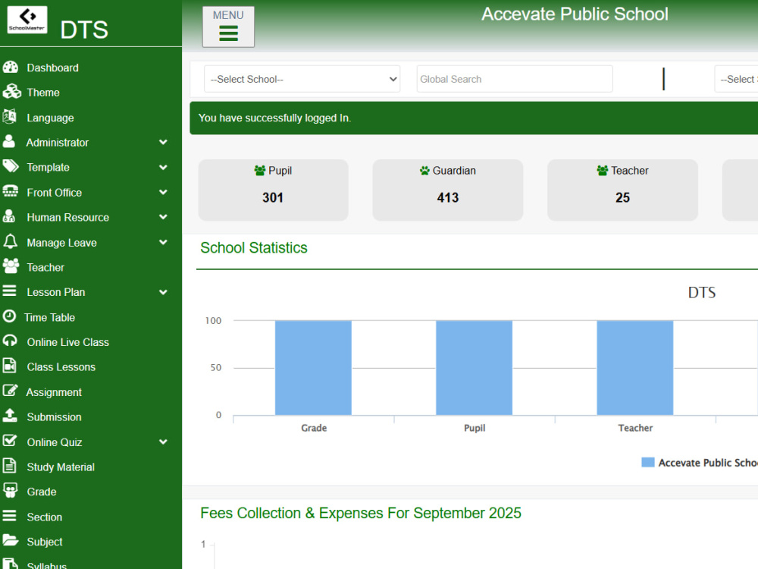Open the Select School dropdown
The image size is (758, 569).
tap(302, 79)
